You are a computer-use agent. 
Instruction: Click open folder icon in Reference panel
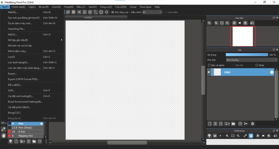[215, 136]
